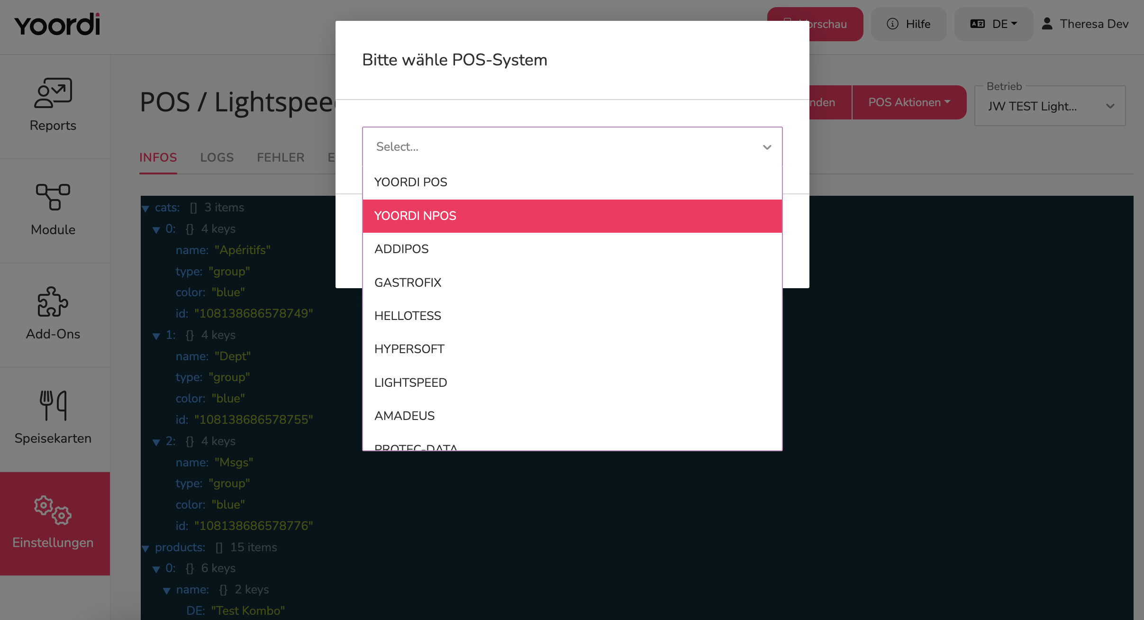Choose LIGHTSPEED in the POS list
Image resolution: width=1144 pixels, height=620 pixels.
point(572,383)
